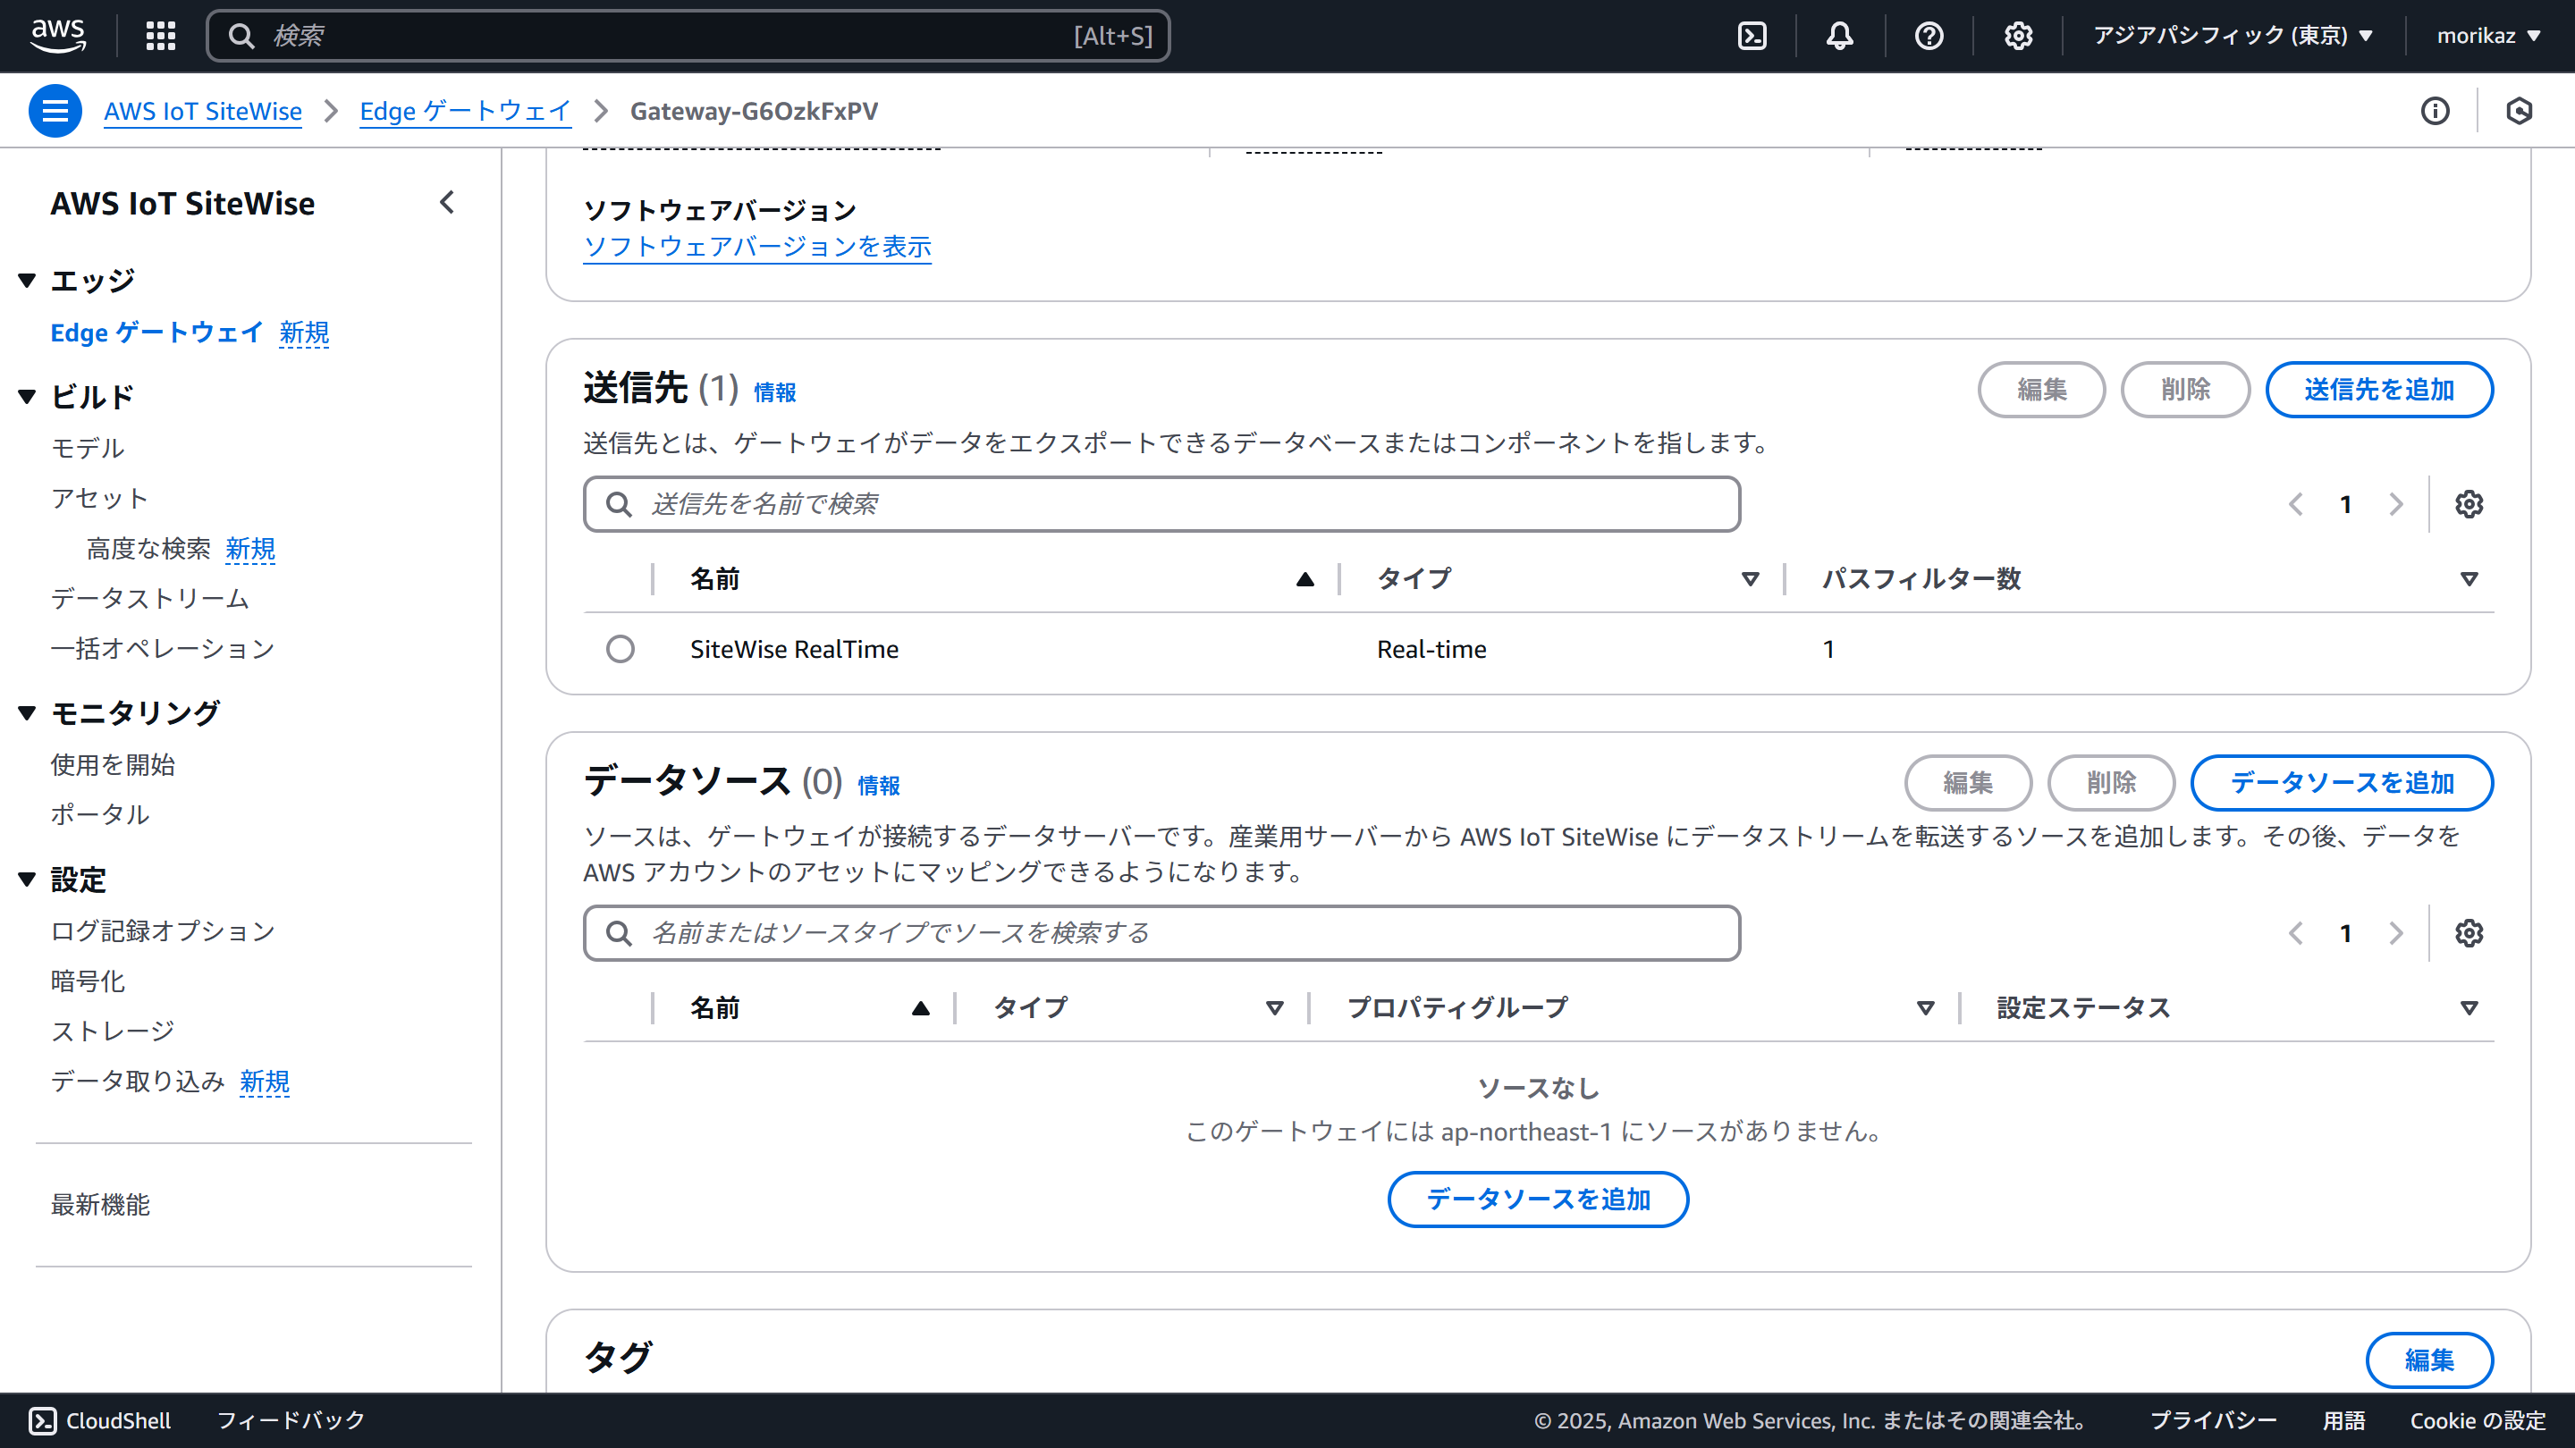2575x1448 pixels.
Task: Open Edge ゲートウェイ in sidebar
Action: [x=157, y=333]
